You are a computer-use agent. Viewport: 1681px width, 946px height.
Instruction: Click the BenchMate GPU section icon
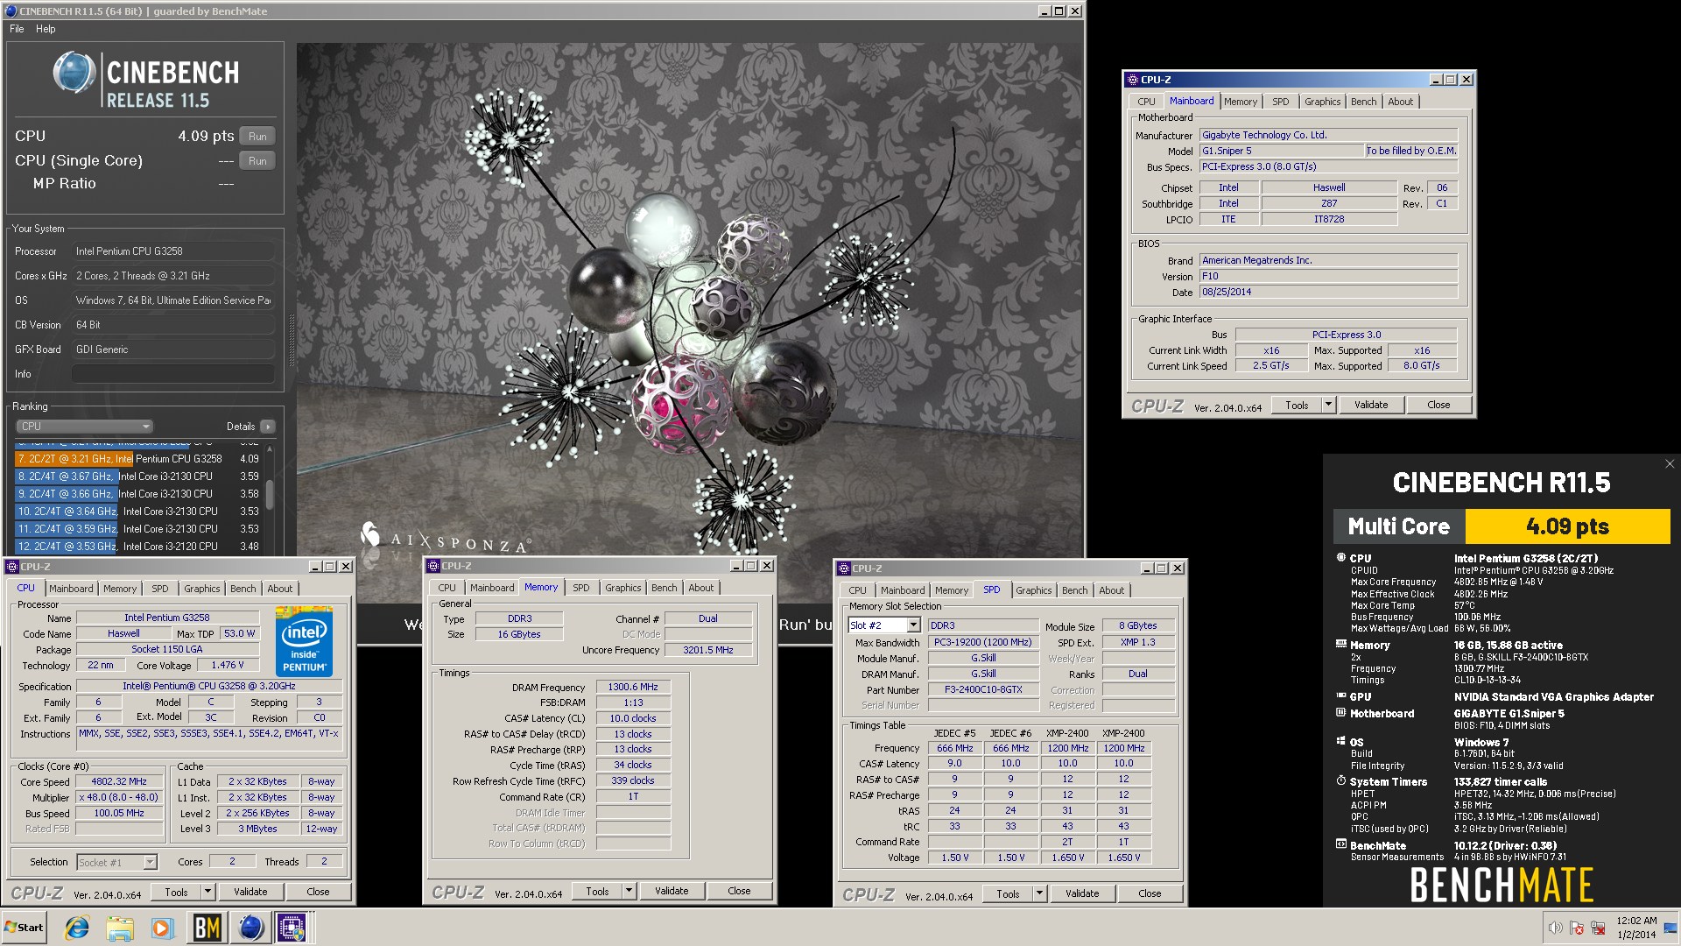coord(1340,696)
